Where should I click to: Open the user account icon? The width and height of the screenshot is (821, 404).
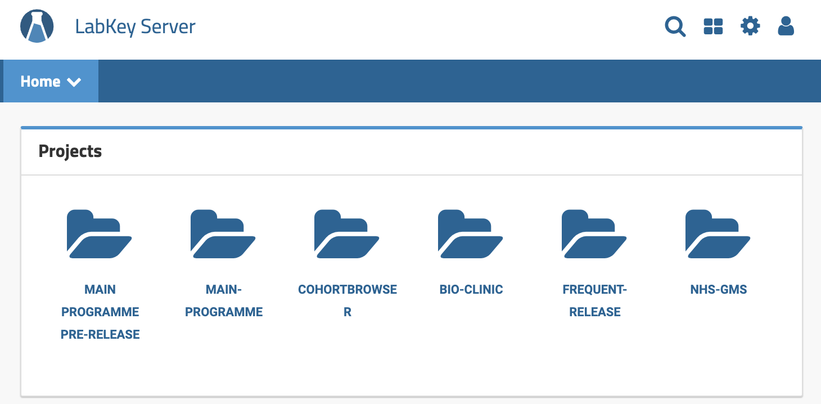(x=786, y=26)
